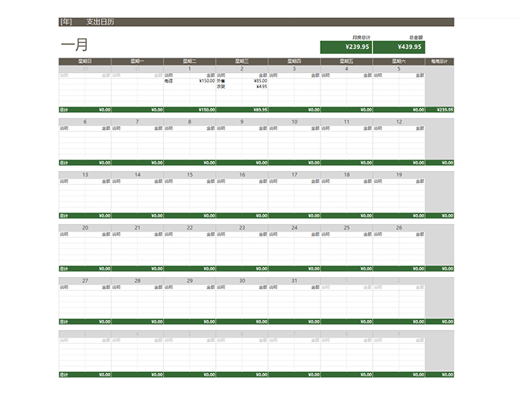Image resolution: width=519 pixels, height=399 pixels.
Task: Select the 月度总计 ¥239.95 green box
Action: pyautogui.click(x=346, y=47)
